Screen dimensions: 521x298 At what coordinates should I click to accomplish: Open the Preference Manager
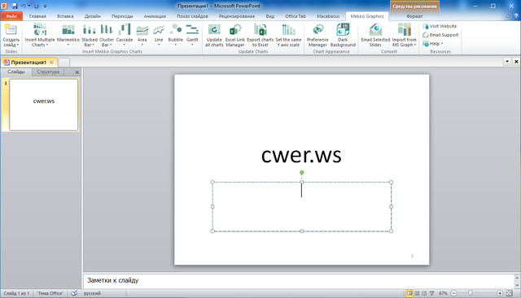(x=317, y=35)
